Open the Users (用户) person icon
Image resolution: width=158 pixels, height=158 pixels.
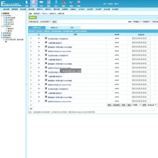click(56, 3)
